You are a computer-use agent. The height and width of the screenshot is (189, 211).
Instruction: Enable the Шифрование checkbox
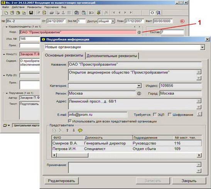170,115
